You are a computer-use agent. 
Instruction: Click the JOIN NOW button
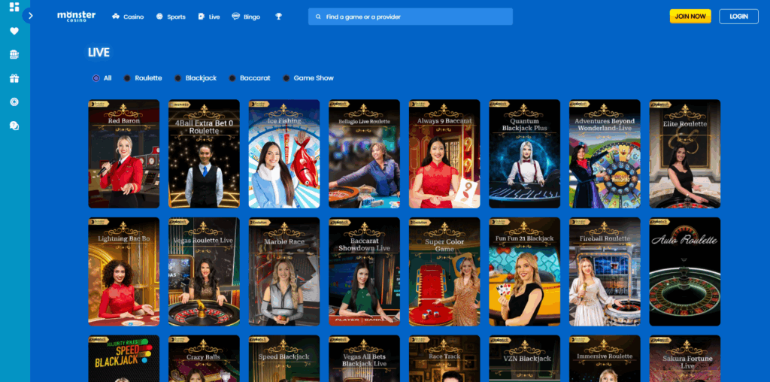pyautogui.click(x=690, y=17)
